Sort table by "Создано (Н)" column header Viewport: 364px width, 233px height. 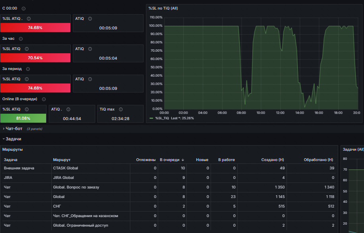coord(273,160)
